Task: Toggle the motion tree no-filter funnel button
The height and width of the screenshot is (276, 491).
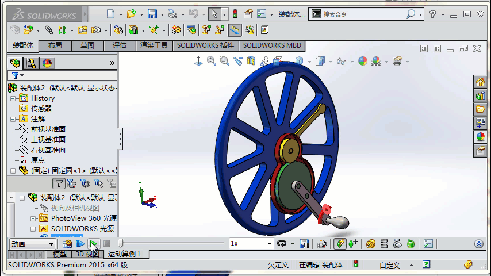Action: coord(59,183)
